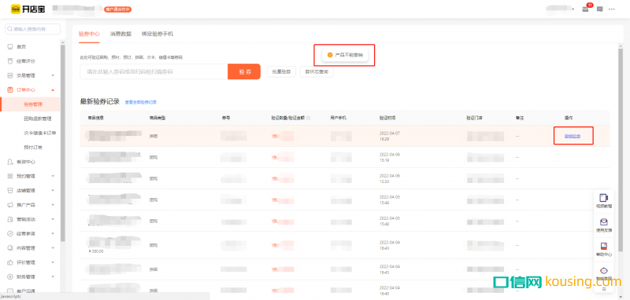Expand the 店铺管理 sidebar menu
Image resolution: width=630 pixels, height=300 pixels.
click(x=31, y=191)
